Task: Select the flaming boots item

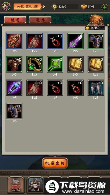Action: (14, 41)
